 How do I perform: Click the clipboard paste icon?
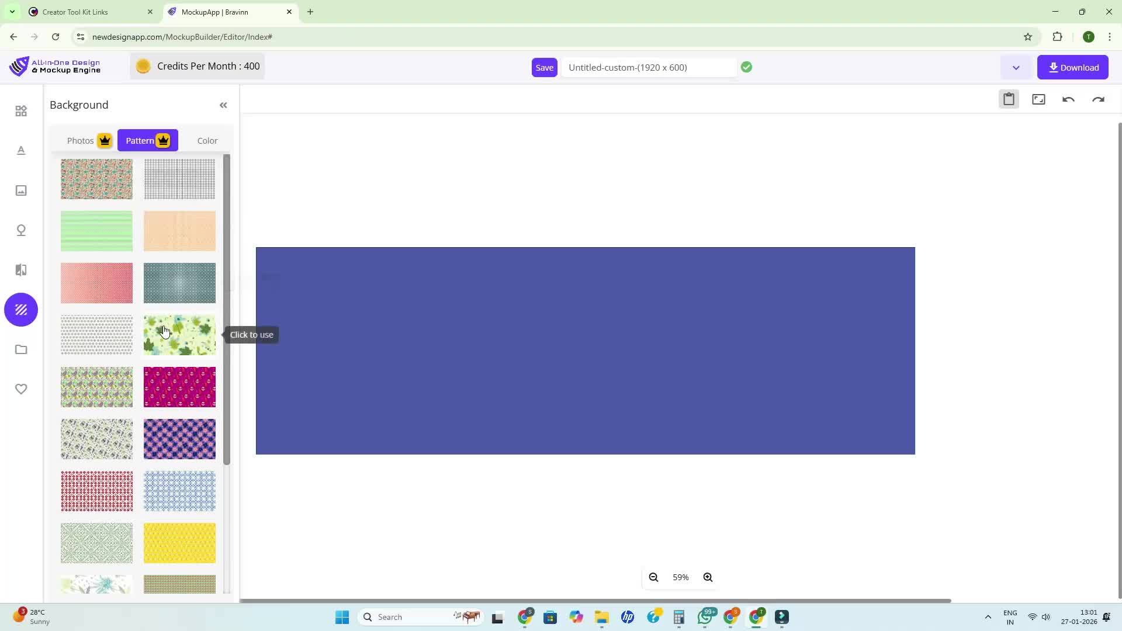1009,99
